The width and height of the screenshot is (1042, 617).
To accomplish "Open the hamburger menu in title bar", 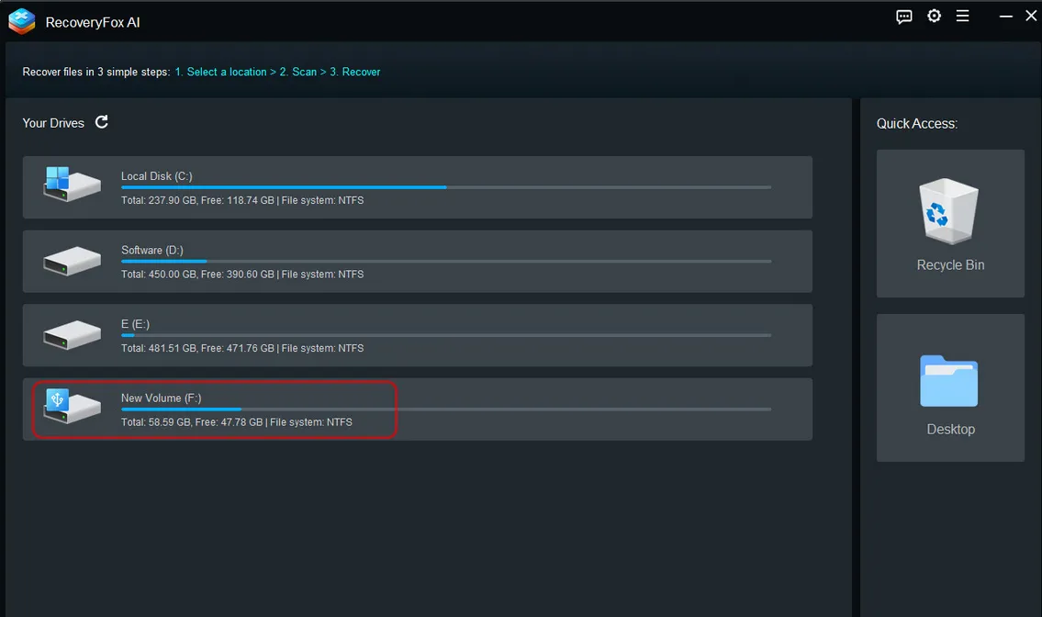I will (x=962, y=17).
